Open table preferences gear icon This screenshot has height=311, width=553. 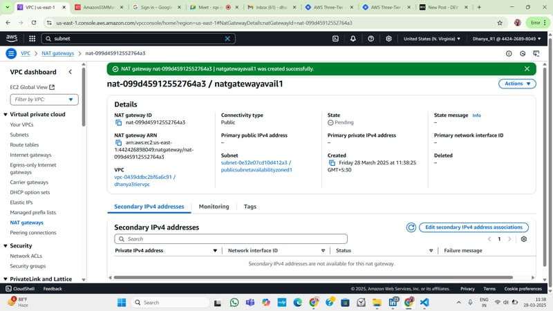tap(524, 239)
